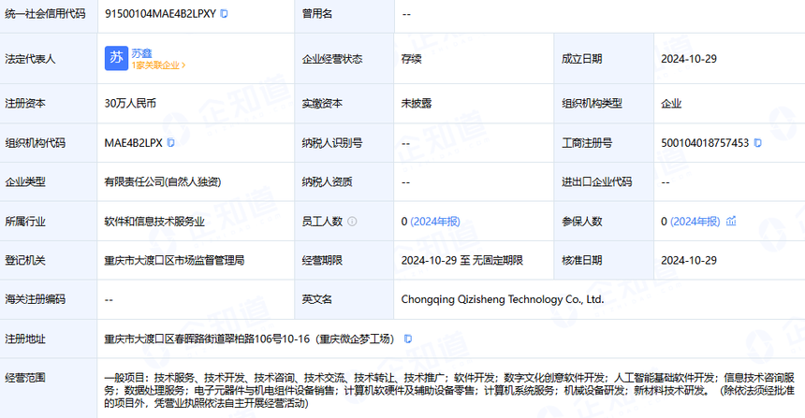Click the 统一社会信用代码 label

45,14
